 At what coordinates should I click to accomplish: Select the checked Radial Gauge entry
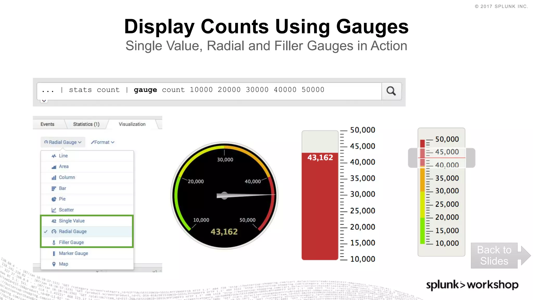tap(87, 232)
